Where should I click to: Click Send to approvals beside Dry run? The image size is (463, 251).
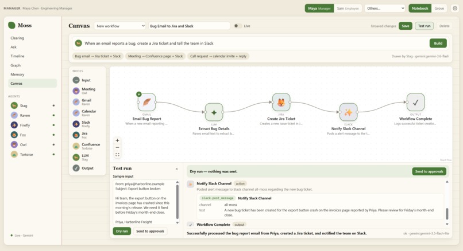click(x=150, y=232)
